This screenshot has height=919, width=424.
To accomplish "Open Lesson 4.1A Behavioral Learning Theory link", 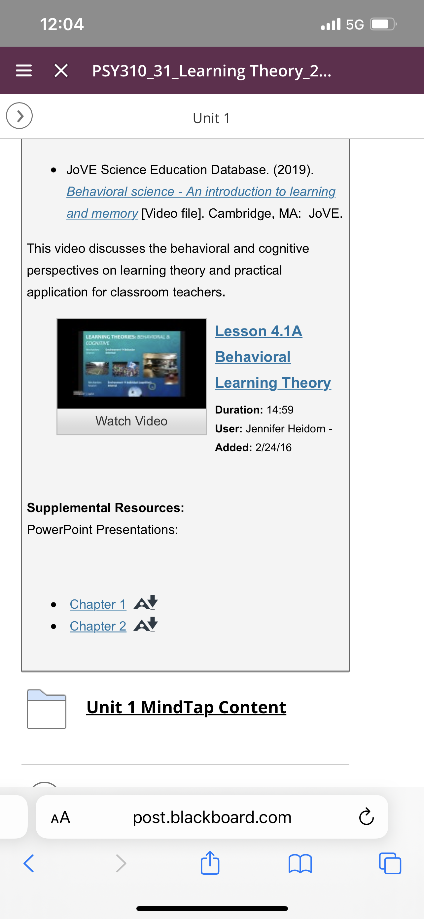I will (x=273, y=357).
